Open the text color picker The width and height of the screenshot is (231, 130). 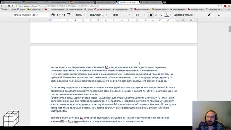tap(167, 15)
